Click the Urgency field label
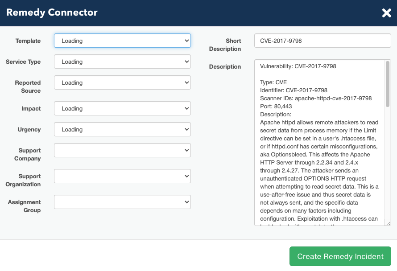 pos(29,130)
